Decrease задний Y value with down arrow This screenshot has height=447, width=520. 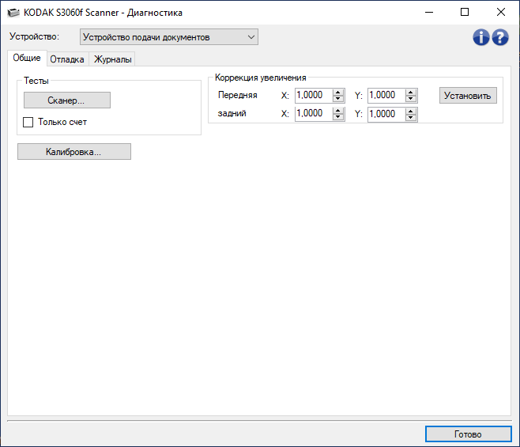[x=411, y=117]
